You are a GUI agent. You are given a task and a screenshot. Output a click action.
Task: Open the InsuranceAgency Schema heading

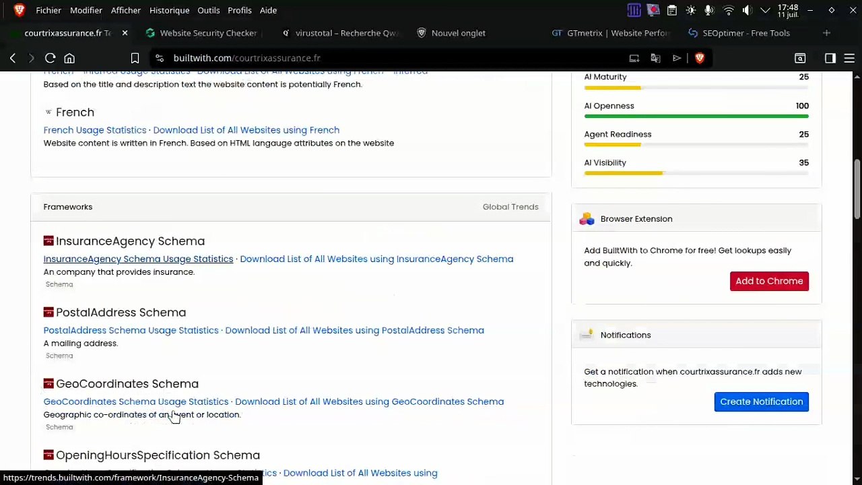point(130,241)
